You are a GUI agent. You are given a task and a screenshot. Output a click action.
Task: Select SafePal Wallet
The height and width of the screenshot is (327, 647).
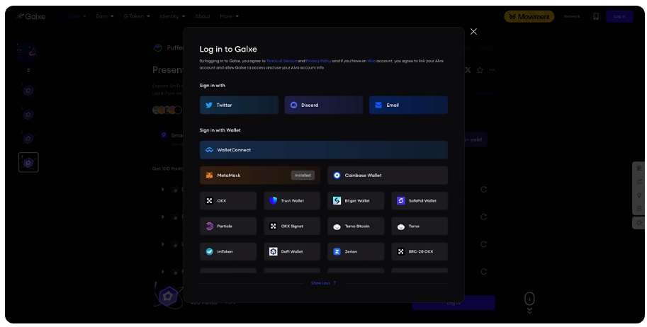tap(420, 201)
